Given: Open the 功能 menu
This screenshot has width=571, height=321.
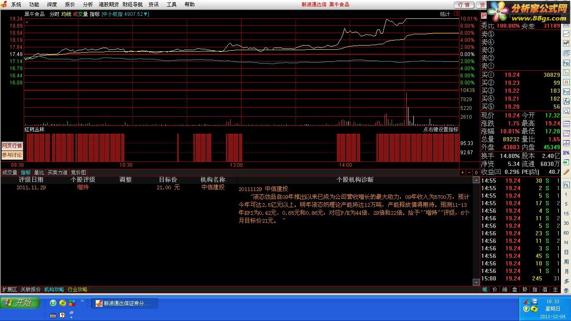Looking at the screenshot, I should pos(34,5).
